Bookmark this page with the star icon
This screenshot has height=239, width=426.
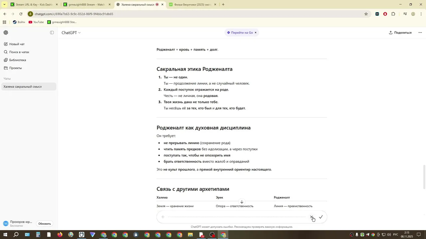tap(366, 14)
